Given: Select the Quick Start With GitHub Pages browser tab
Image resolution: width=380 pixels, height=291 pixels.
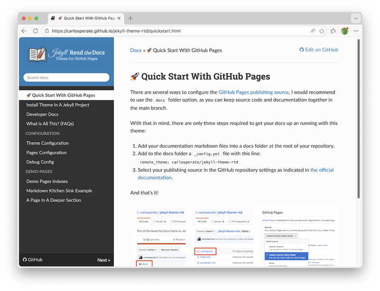Looking at the screenshot, I should point(86,18).
